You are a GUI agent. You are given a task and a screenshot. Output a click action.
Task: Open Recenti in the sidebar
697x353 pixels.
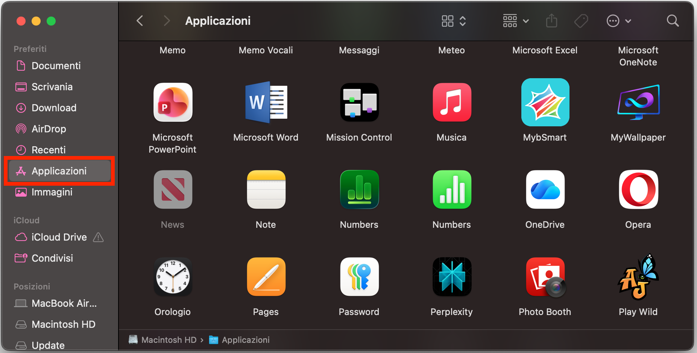pos(60,150)
